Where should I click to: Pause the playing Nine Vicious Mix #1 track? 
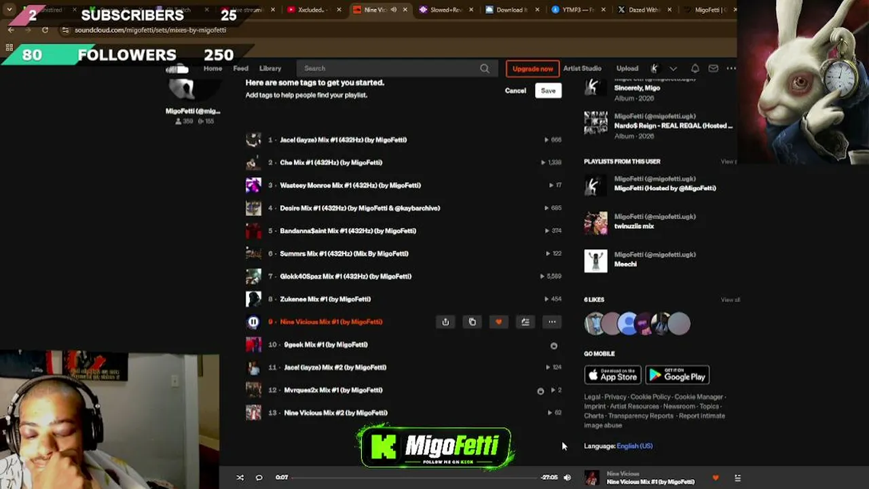(253, 322)
